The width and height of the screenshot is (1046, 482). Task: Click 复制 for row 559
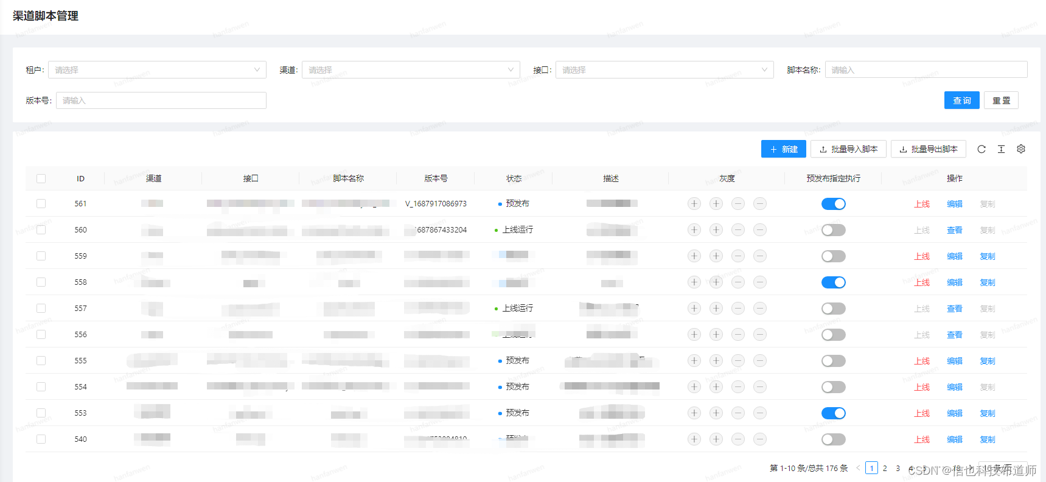[988, 256]
